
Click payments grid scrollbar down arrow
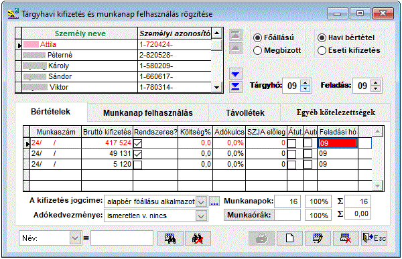coord(377,185)
